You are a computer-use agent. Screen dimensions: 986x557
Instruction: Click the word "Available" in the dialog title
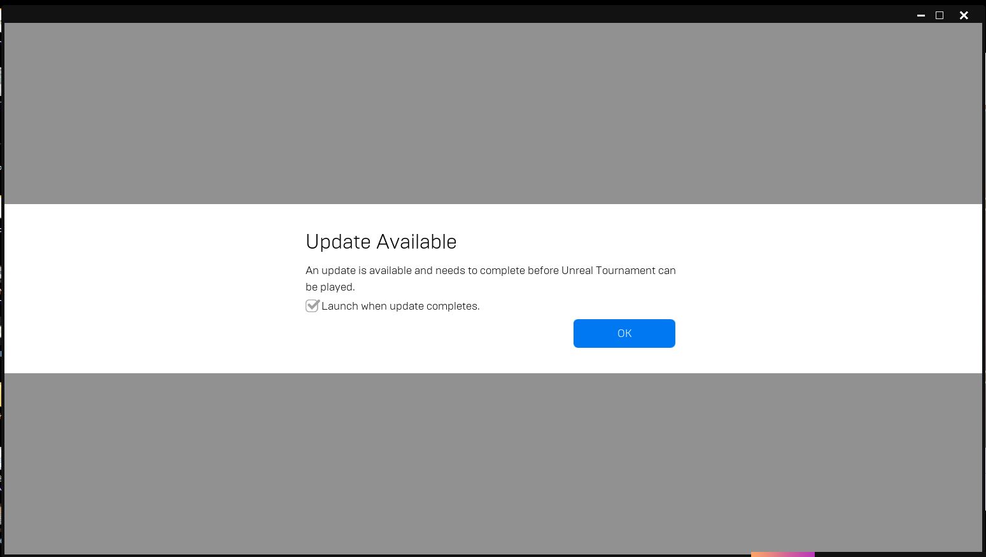click(x=416, y=242)
